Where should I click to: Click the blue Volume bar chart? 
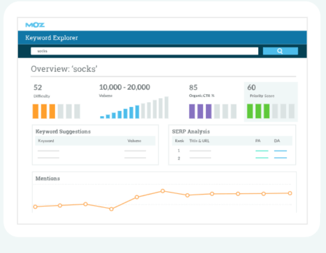134,107
